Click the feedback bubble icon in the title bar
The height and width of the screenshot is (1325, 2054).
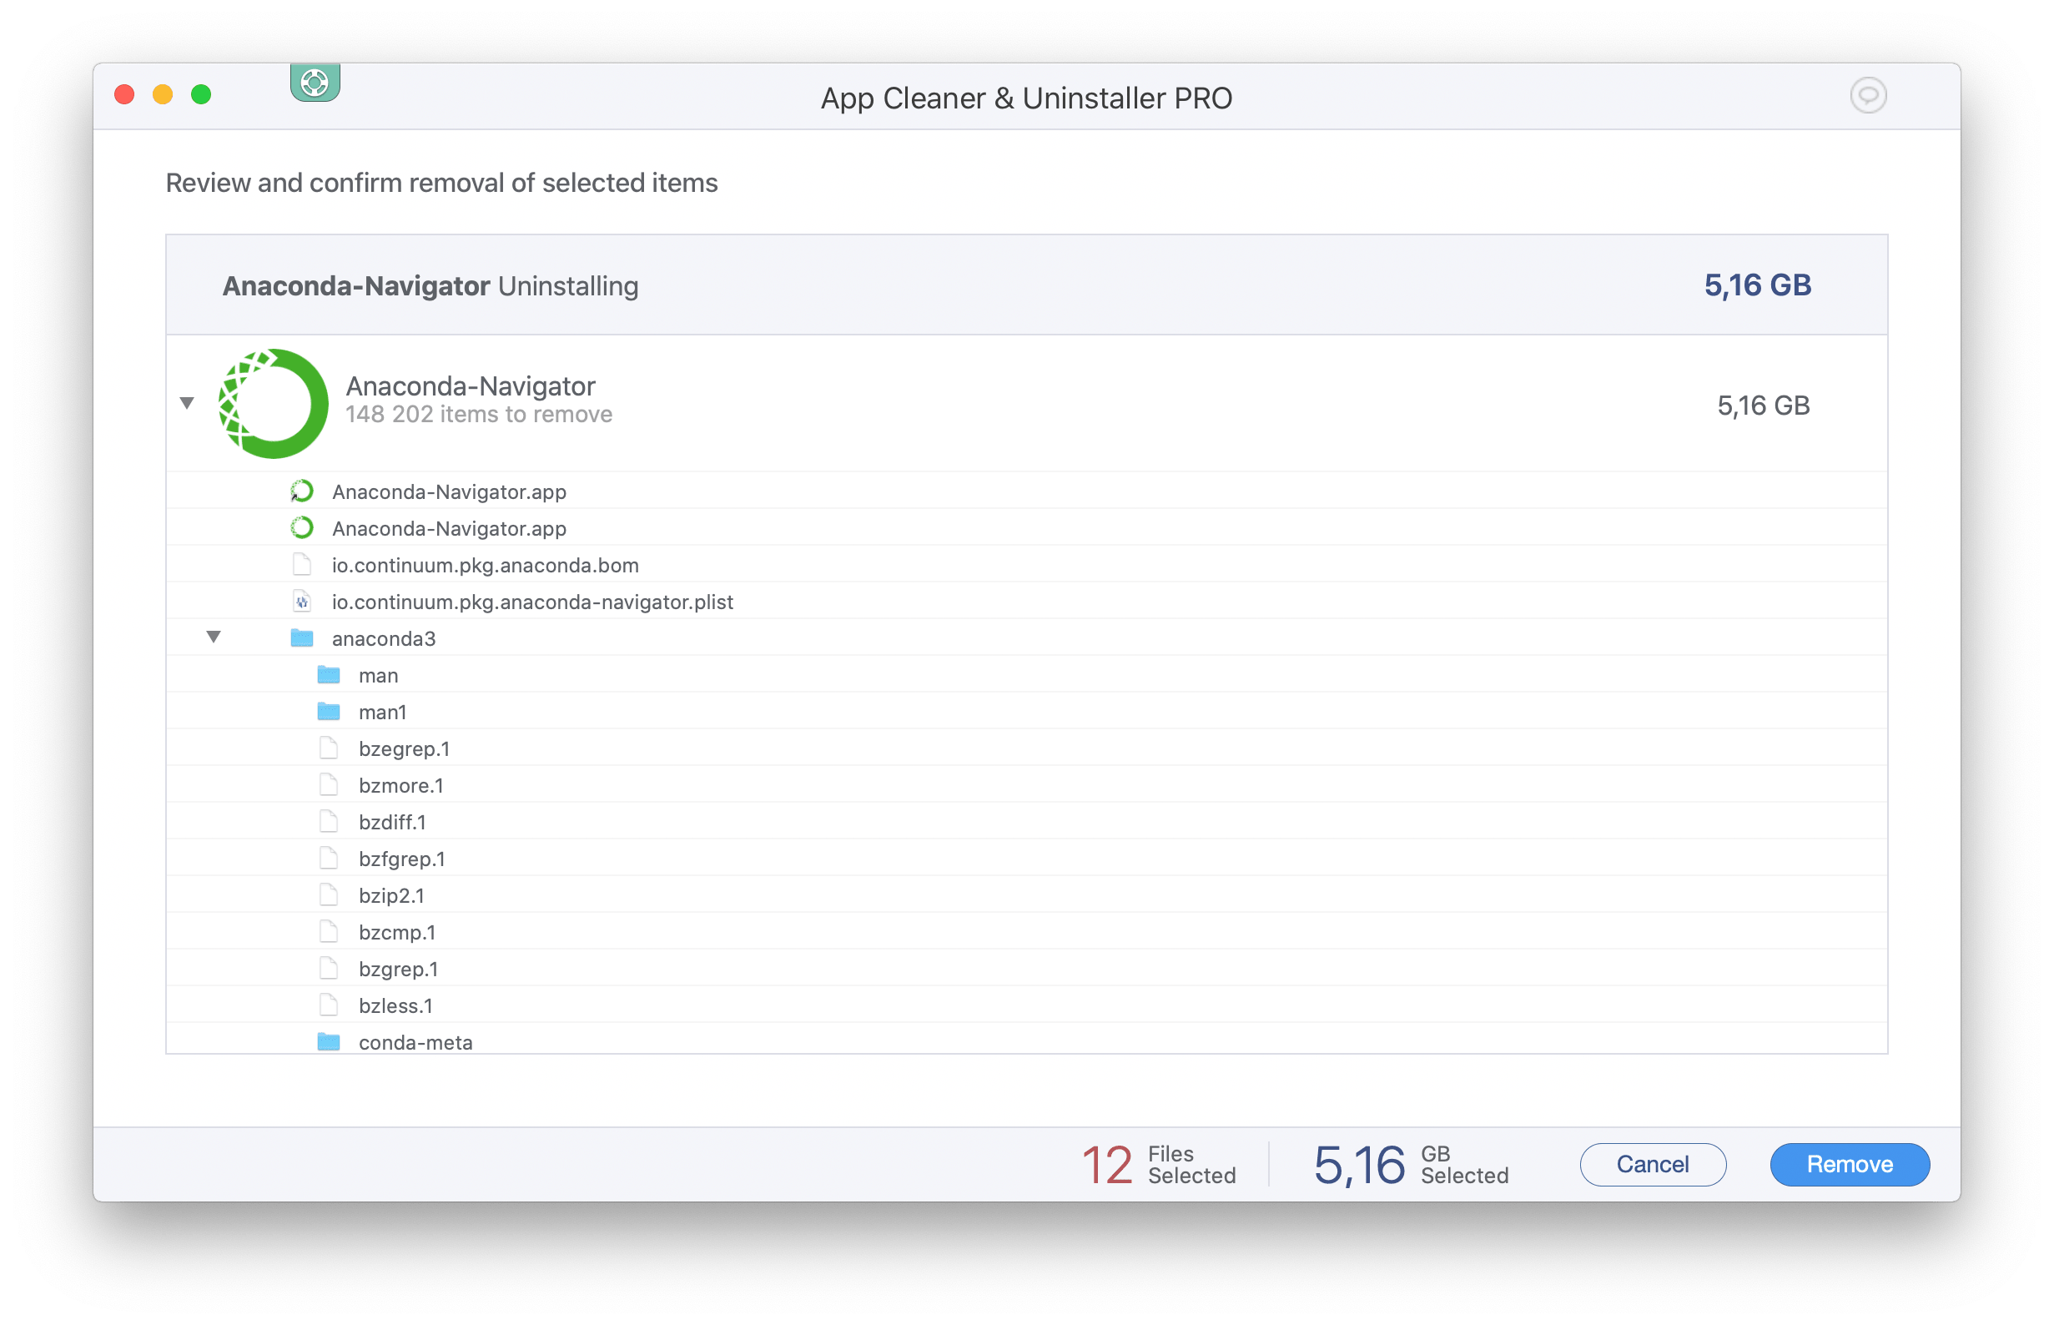click(x=1868, y=94)
